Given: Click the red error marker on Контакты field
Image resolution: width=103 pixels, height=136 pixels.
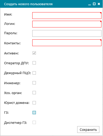Looking at the screenshot, I should pos(101,40).
